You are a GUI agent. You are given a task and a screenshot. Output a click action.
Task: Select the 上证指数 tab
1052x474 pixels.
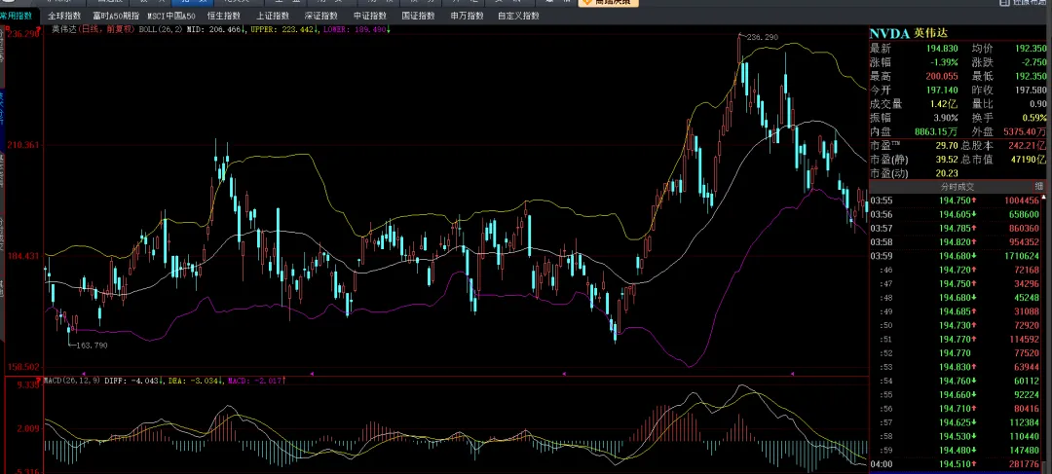(273, 16)
